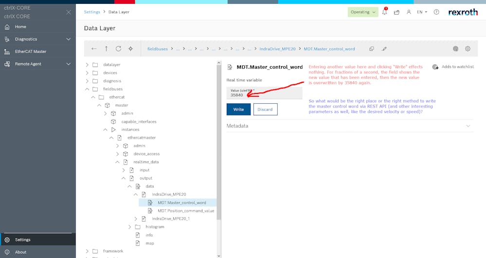Open the Operating mode dropdown
This screenshot has width=486, height=258.
click(x=363, y=12)
